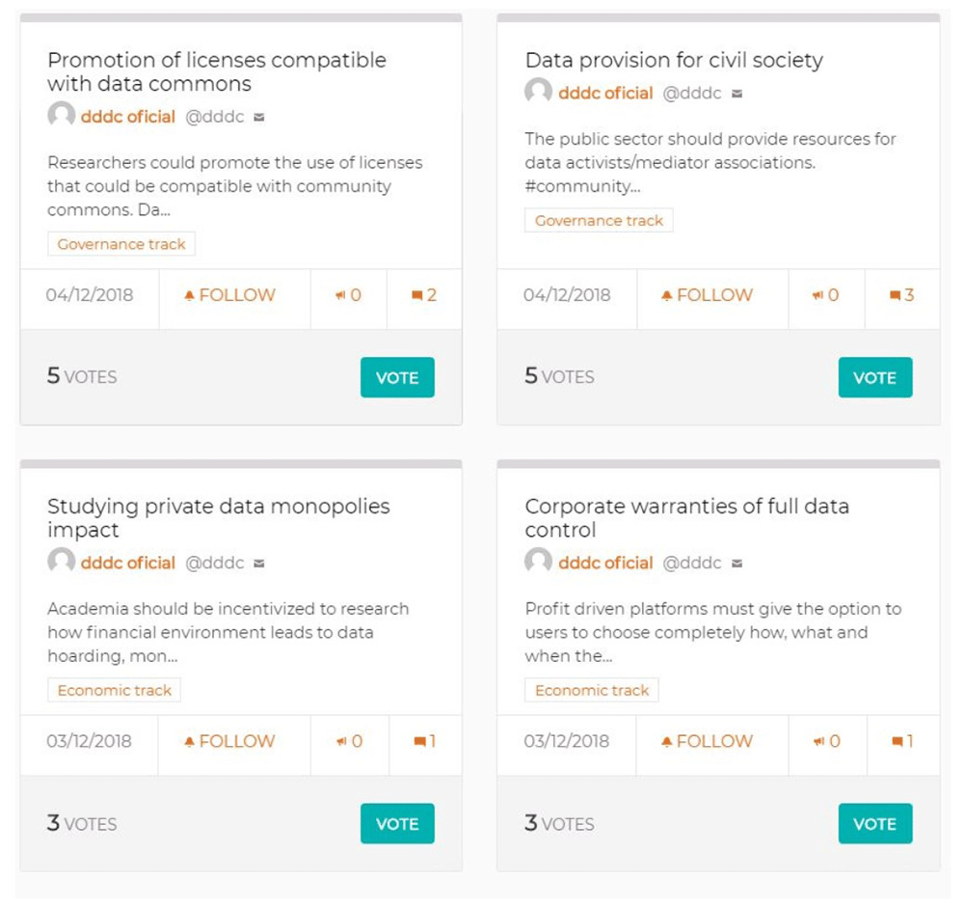This screenshot has height=908, width=964.
Task: Select Governance track tag on Data provision card
Action: pos(599,220)
